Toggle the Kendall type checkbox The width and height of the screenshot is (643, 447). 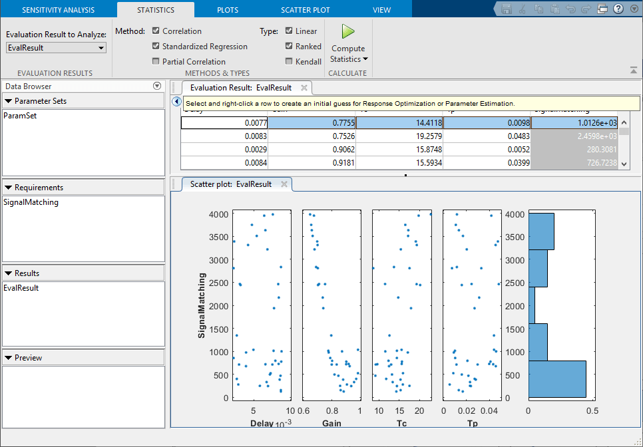(x=289, y=62)
